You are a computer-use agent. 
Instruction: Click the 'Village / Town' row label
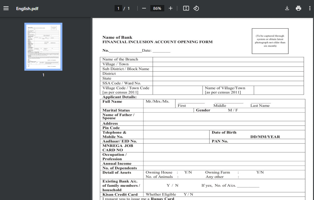point(115,64)
